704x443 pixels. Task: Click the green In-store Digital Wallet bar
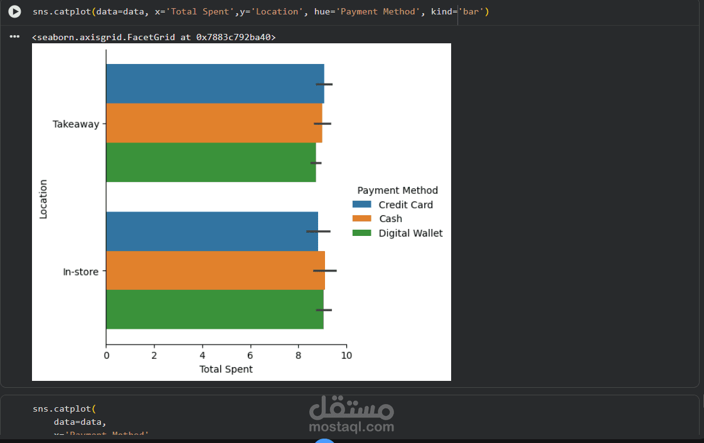click(x=215, y=309)
